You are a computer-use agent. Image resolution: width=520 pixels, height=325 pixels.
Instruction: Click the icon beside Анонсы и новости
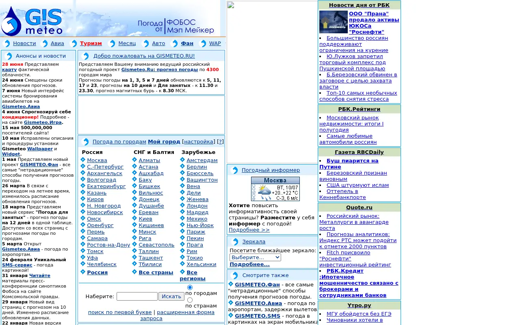point(8,56)
